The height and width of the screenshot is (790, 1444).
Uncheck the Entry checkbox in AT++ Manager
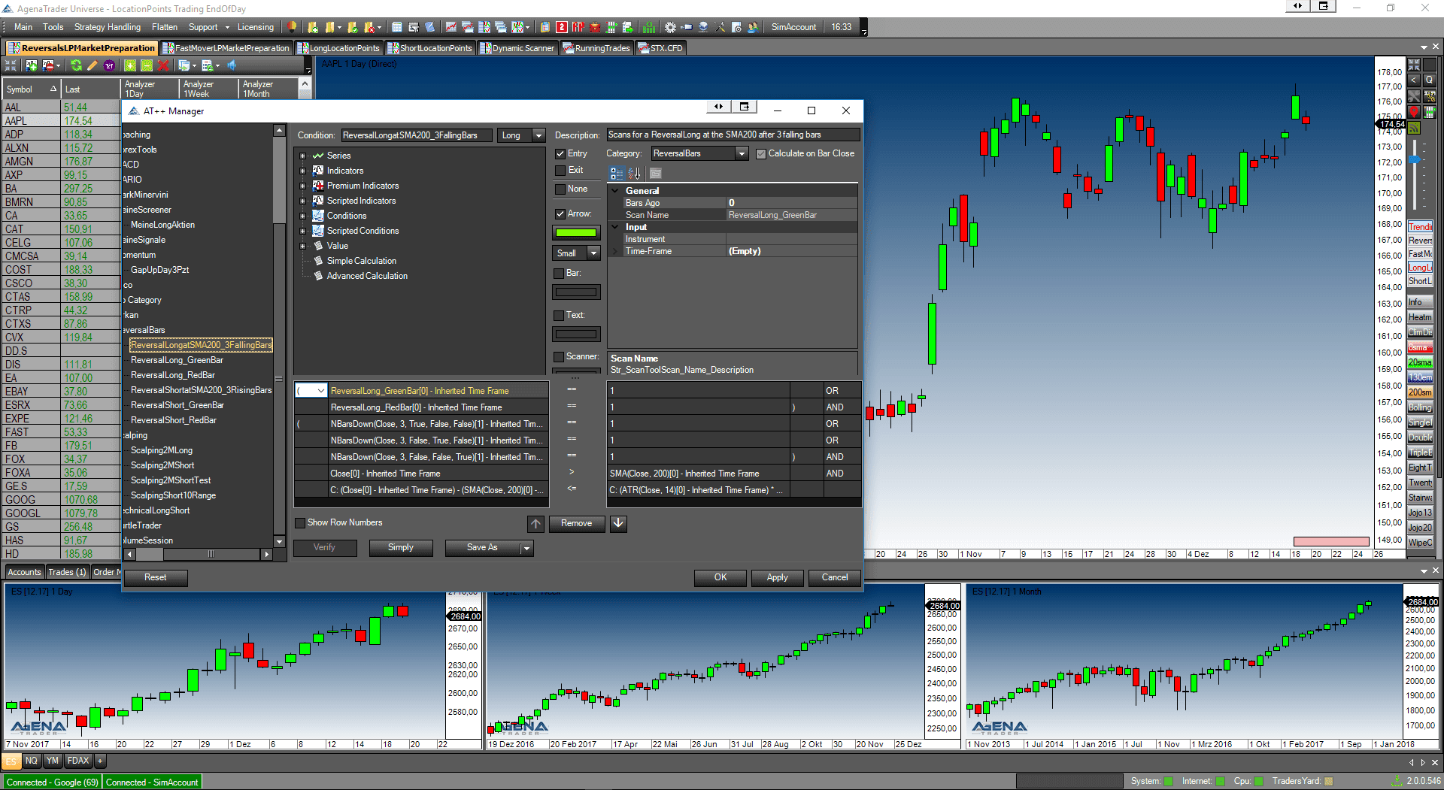(560, 153)
